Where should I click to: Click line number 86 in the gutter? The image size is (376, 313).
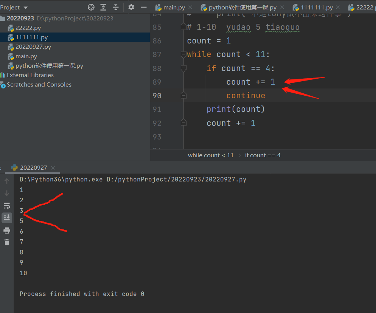pyautogui.click(x=157, y=41)
